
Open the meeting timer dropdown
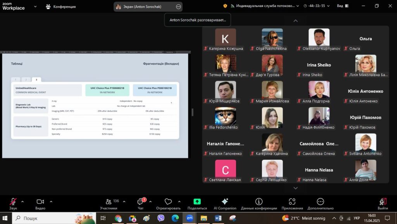click(316, 6)
